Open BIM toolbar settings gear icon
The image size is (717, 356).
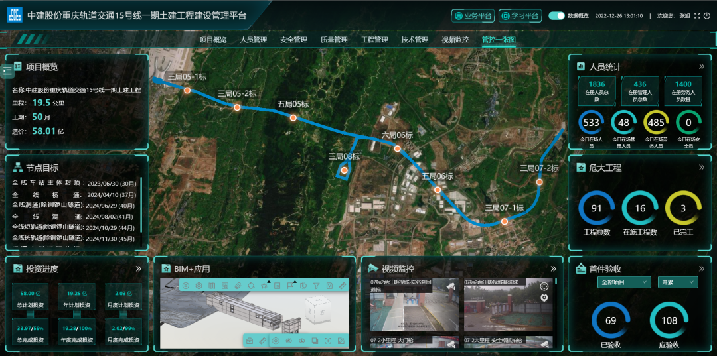tap(199, 286)
